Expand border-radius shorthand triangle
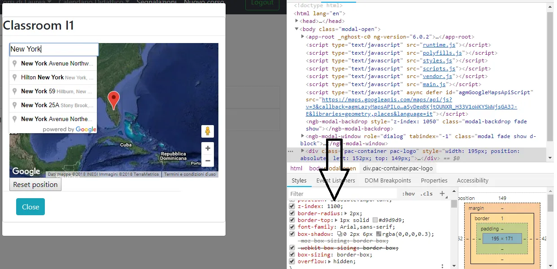 click(346, 213)
